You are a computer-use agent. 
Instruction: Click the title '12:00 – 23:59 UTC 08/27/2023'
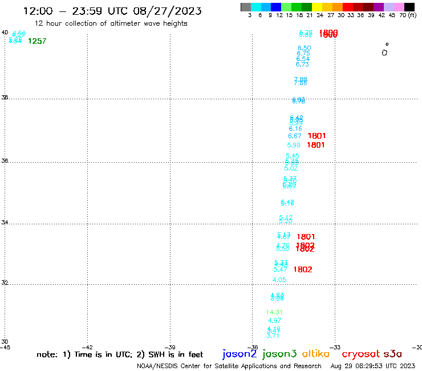(112, 11)
